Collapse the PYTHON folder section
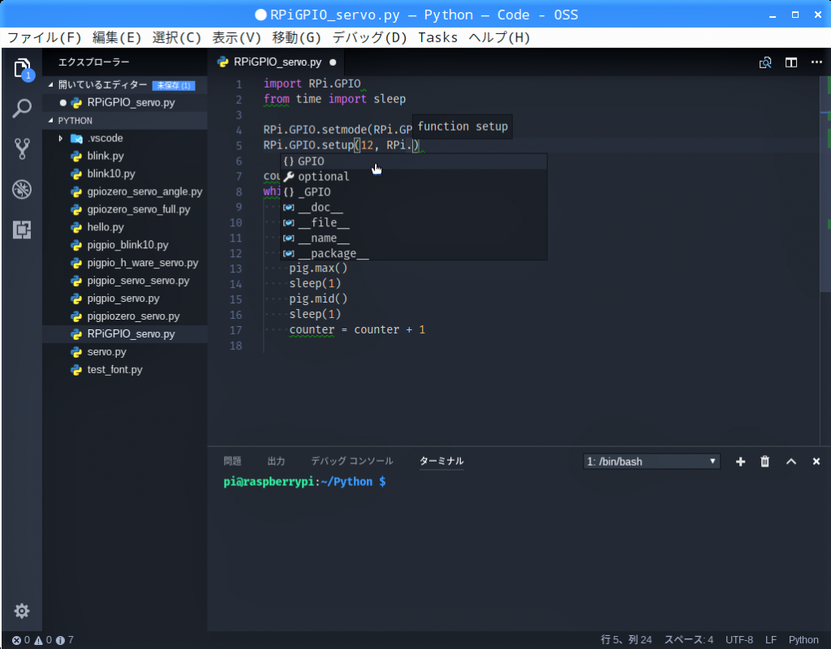 coord(125,121)
